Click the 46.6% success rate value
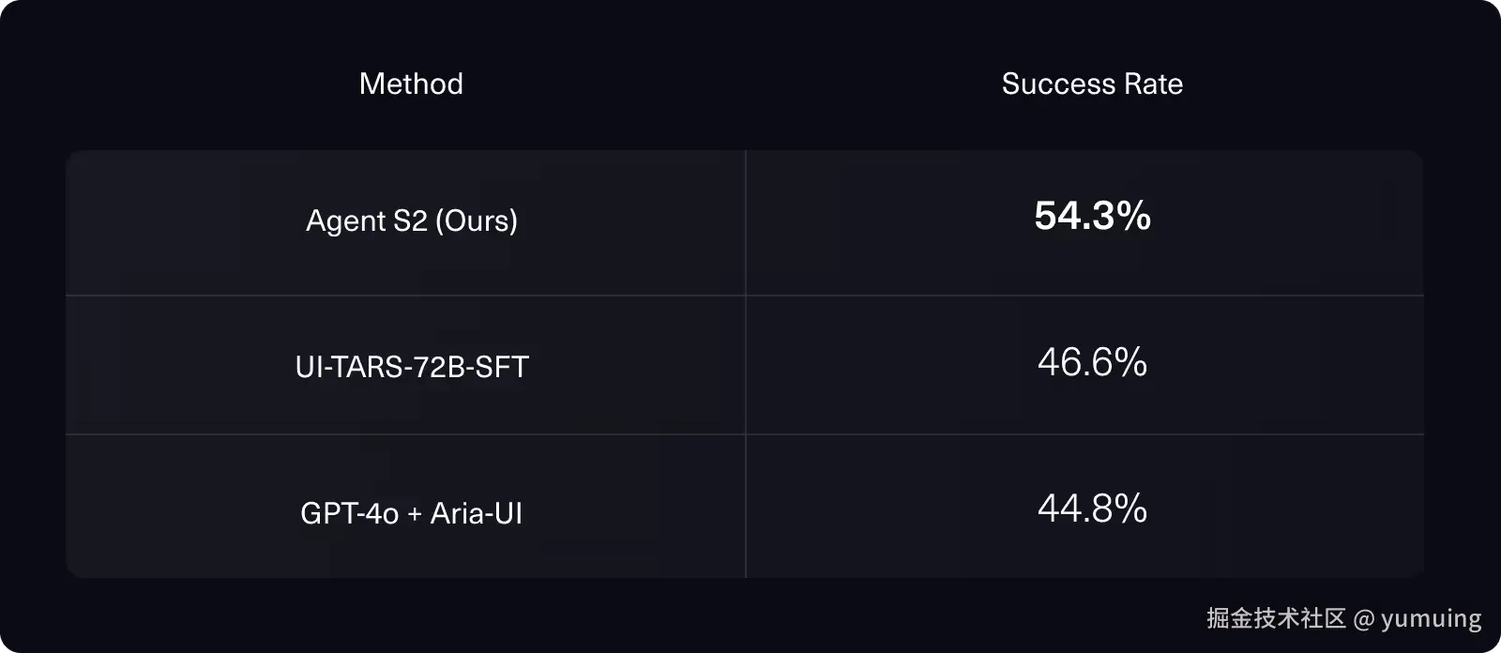1501x653 pixels. (x=1092, y=363)
